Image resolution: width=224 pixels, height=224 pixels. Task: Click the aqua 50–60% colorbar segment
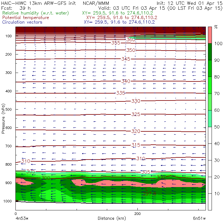(210, 119)
